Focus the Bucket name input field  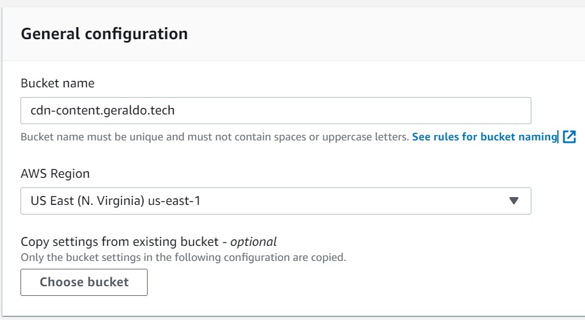(275, 111)
